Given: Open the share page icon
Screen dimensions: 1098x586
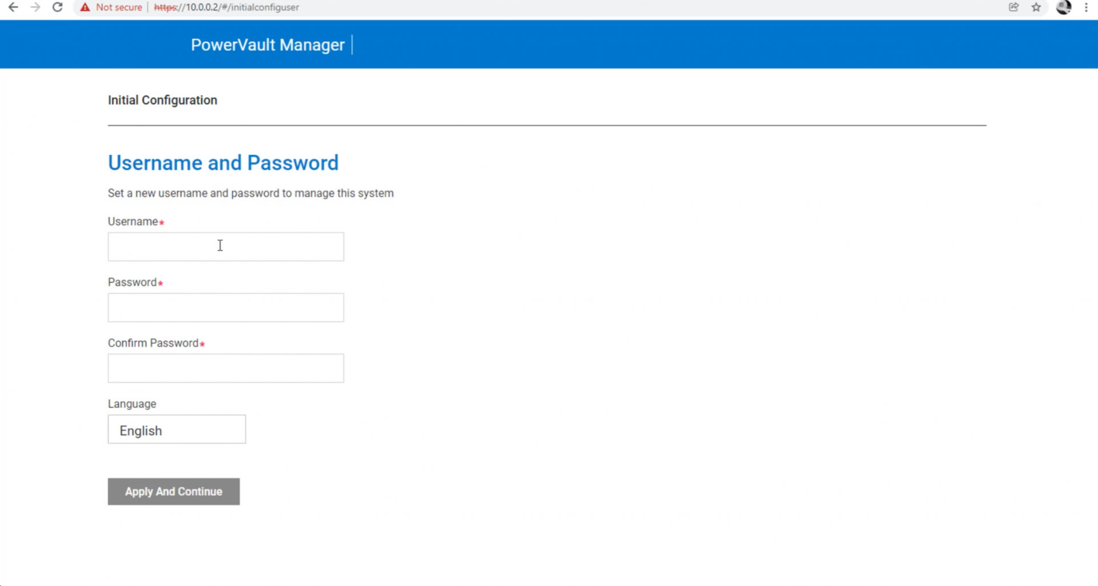Looking at the screenshot, I should pos(1013,7).
